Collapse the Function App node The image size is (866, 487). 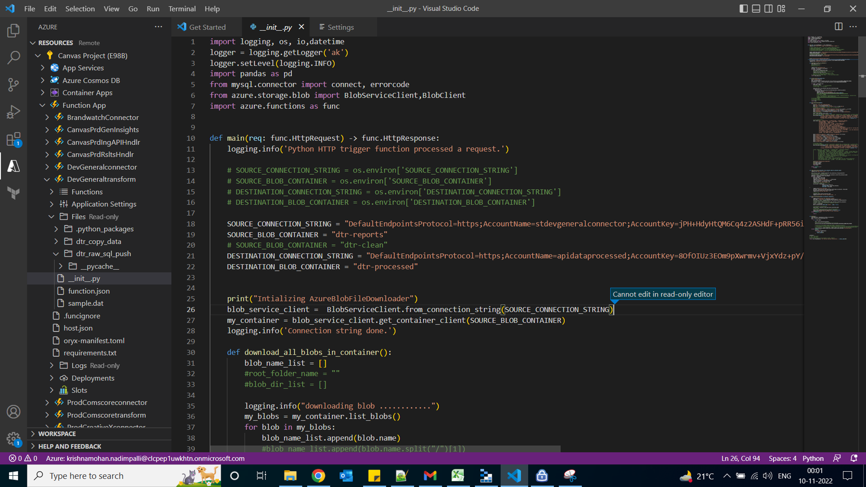pos(43,105)
